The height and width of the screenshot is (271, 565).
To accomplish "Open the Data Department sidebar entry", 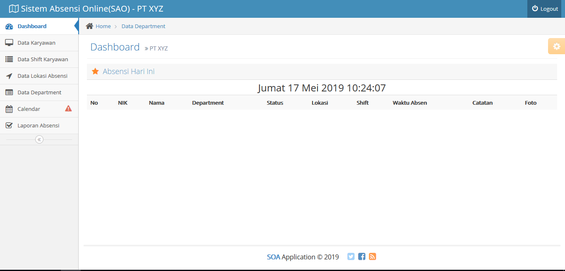I will click(40, 92).
